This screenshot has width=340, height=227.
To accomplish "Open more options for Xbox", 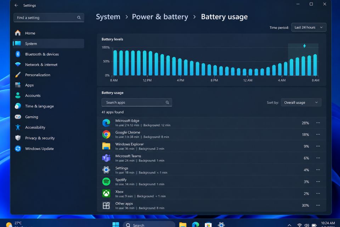I will tap(318, 193).
